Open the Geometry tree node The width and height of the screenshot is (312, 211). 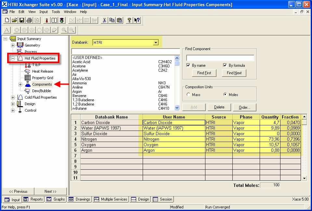[32, 45]
